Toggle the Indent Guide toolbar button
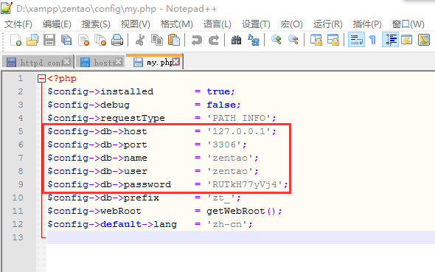The width and height of the screenshot is (435, 272). 390,40
